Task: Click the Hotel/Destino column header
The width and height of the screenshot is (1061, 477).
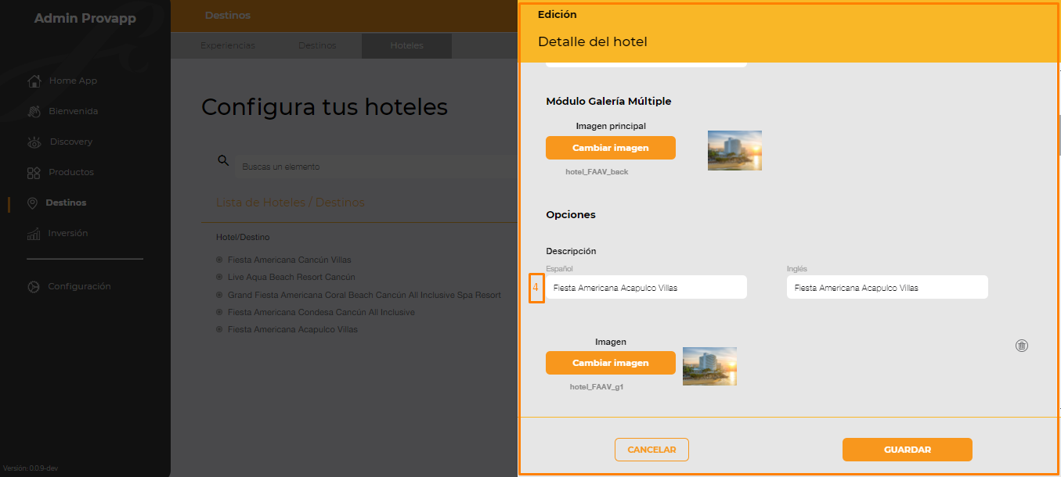Action: click(243, 237)
